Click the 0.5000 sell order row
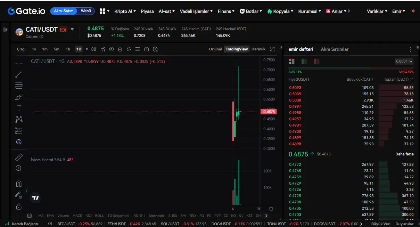The image size is (420, 227). point(351,100)
